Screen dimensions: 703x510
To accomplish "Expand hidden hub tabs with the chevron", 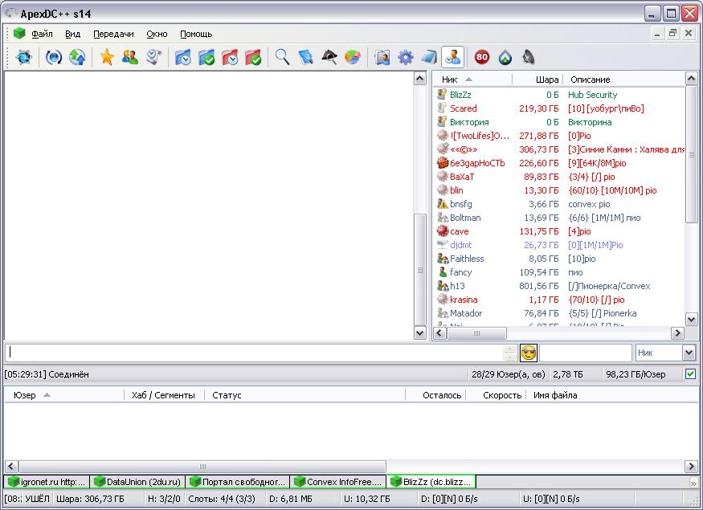I will pos(693,483).
